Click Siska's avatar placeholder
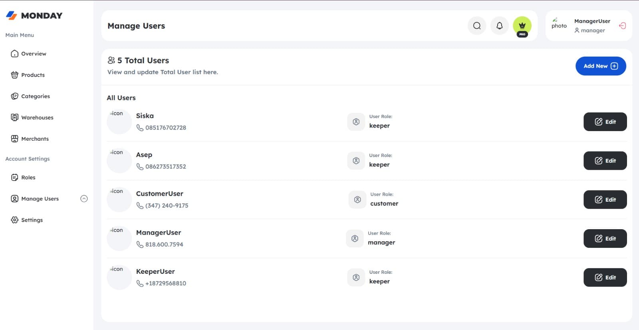Image resolution: width=639 pixels, height=330 pixels. coord(119,122)
